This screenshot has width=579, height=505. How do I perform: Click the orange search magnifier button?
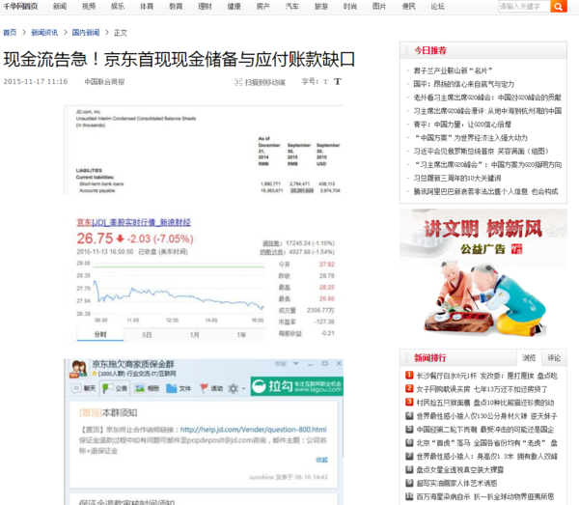[559, 7]
